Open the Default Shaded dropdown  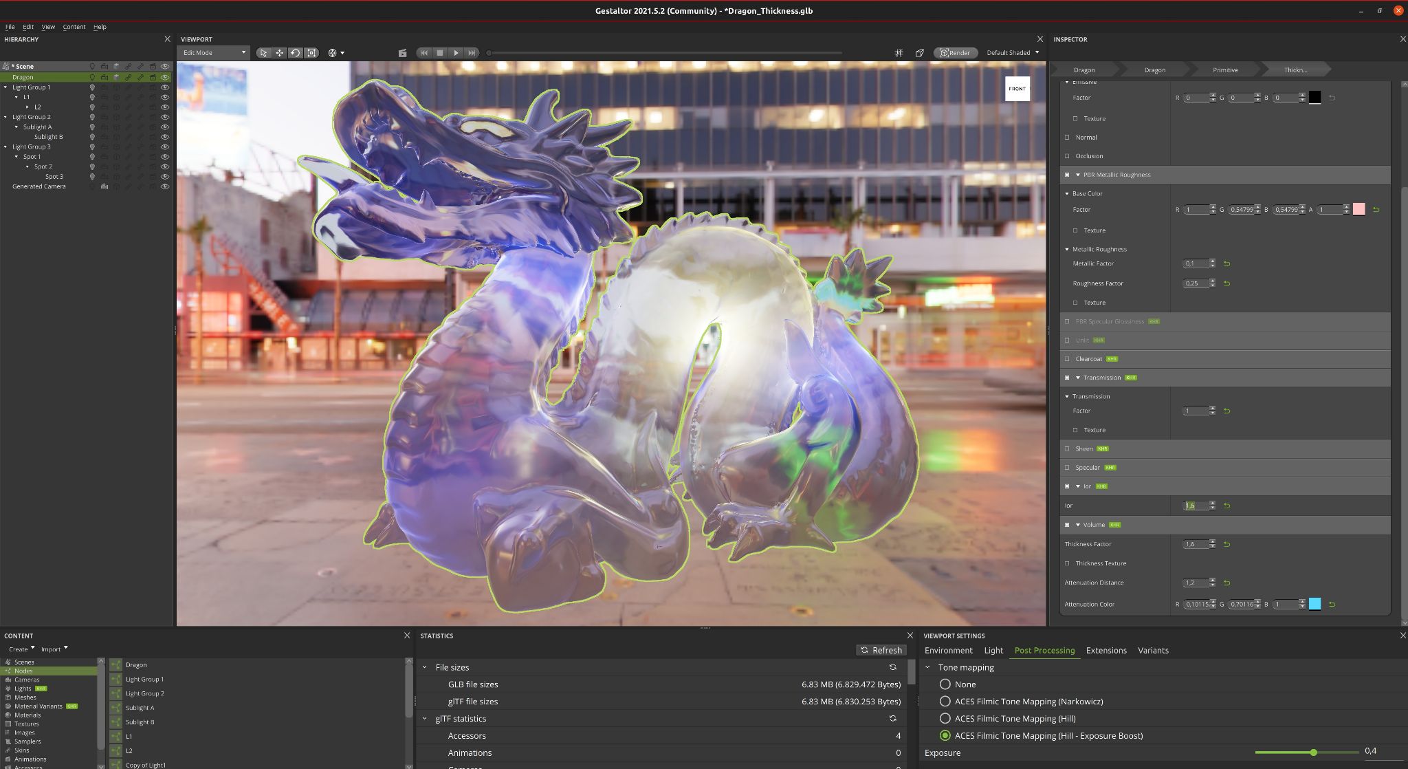pos(1013,53)
